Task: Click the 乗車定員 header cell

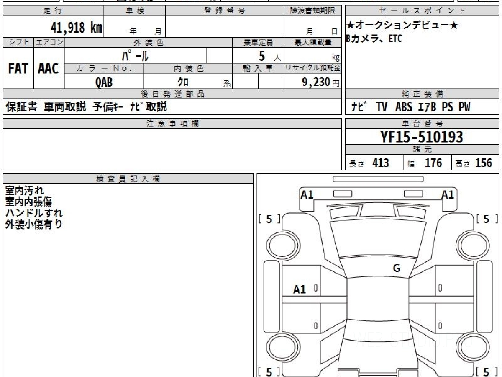Action: click(258, 42)
